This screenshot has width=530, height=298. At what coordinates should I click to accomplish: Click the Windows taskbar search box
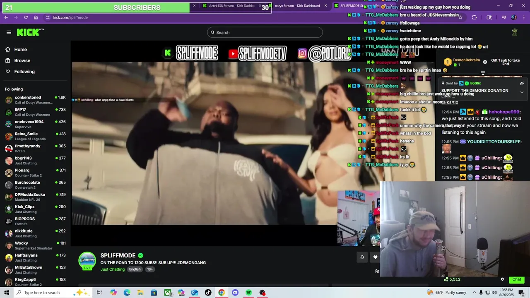tap(54, 293)
